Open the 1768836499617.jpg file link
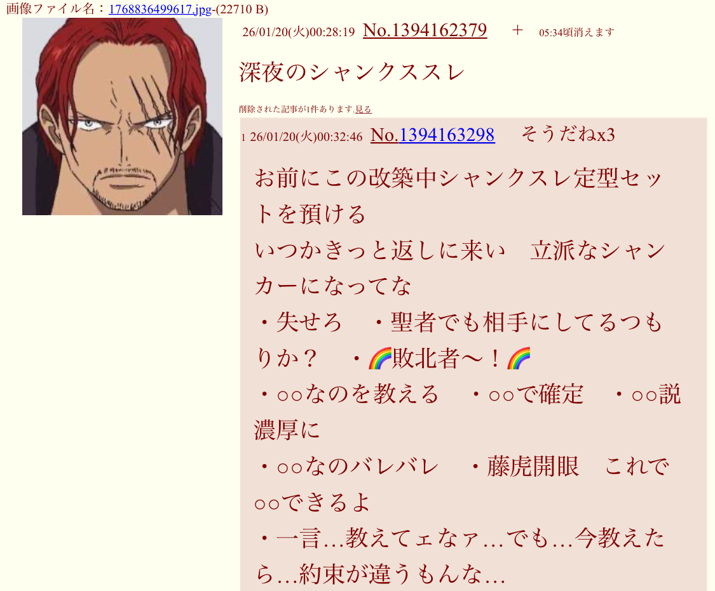Image resolution: width=715 pixels, height=591 pixels. click(x=160, y=9)
